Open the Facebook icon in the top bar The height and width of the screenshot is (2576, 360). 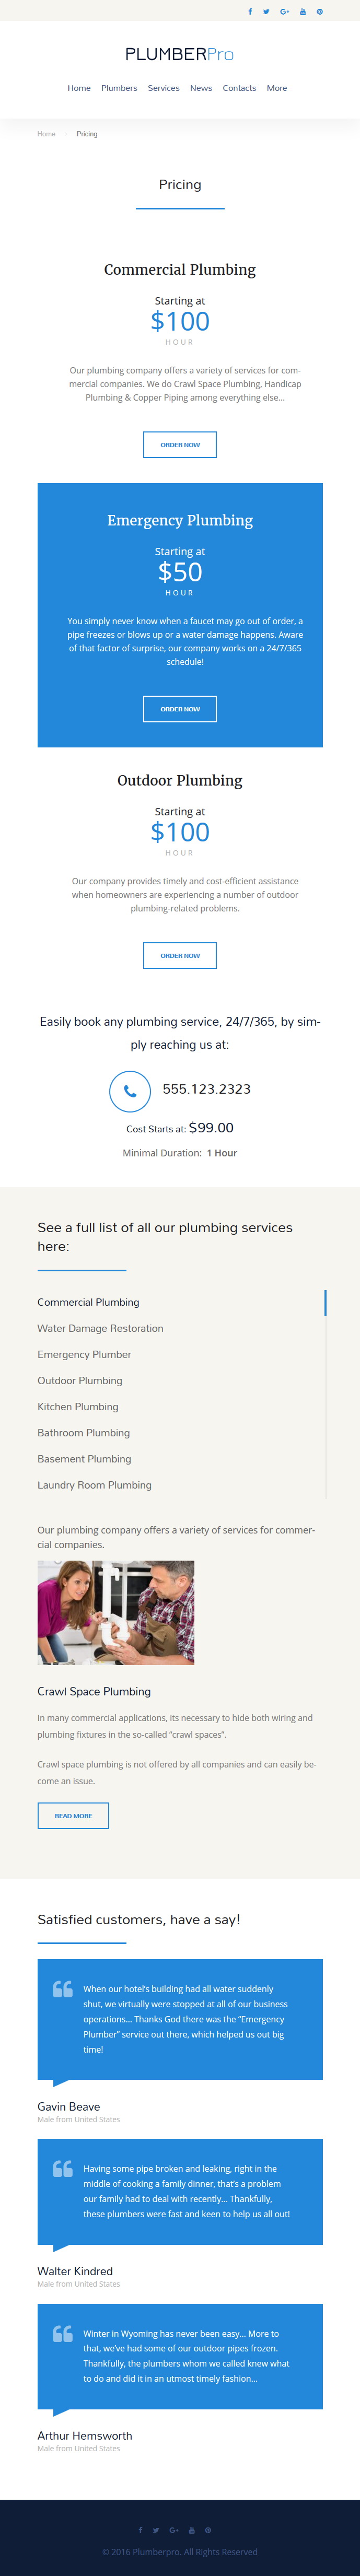(250, 12)
